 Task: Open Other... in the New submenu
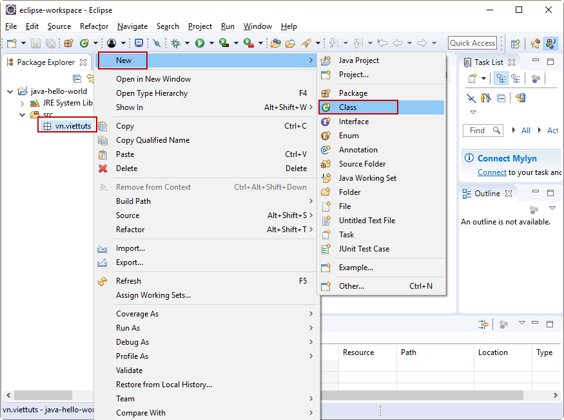pyautogui.click(x=382, y=286)
